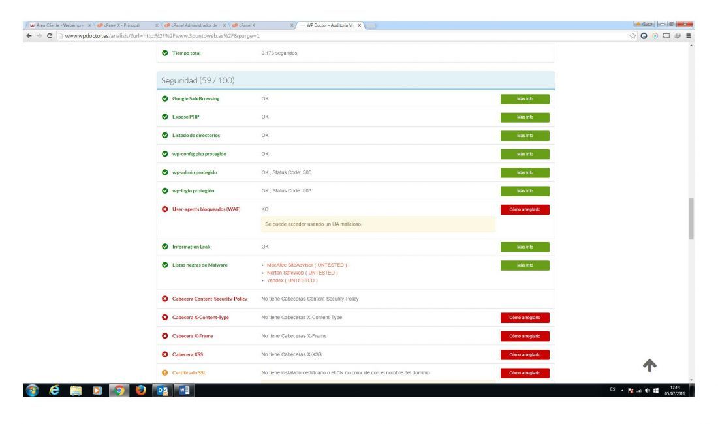Click the Yandex ( UNTESTED ) link
The image size is (718, 424).
pos(292,280)
